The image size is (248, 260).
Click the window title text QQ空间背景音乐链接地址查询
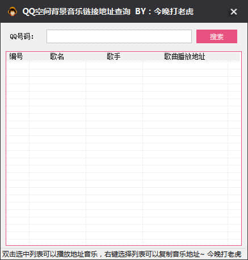pyautogui.click(x=77, y=11)
